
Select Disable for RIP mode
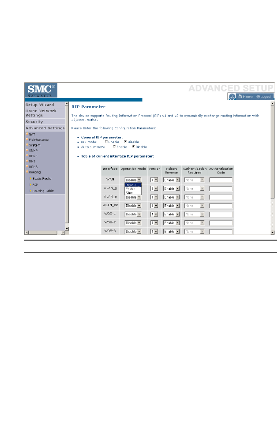(125, 142)
